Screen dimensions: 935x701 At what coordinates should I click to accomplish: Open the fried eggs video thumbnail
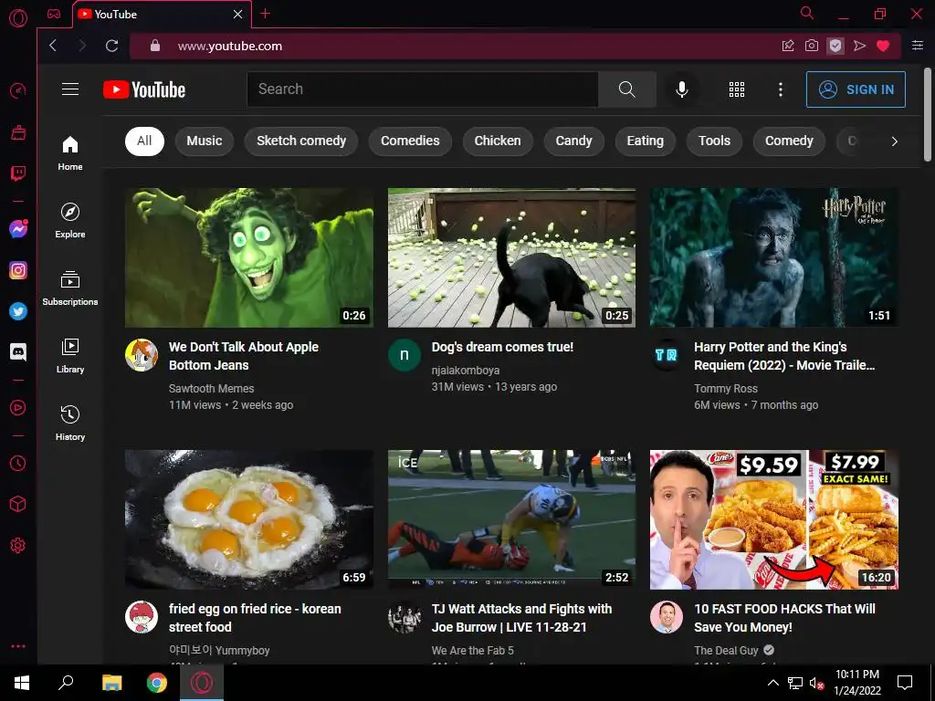point(249,519)
